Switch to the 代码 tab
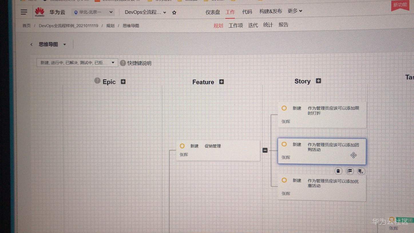414x233 pixels. coord(247,12)
